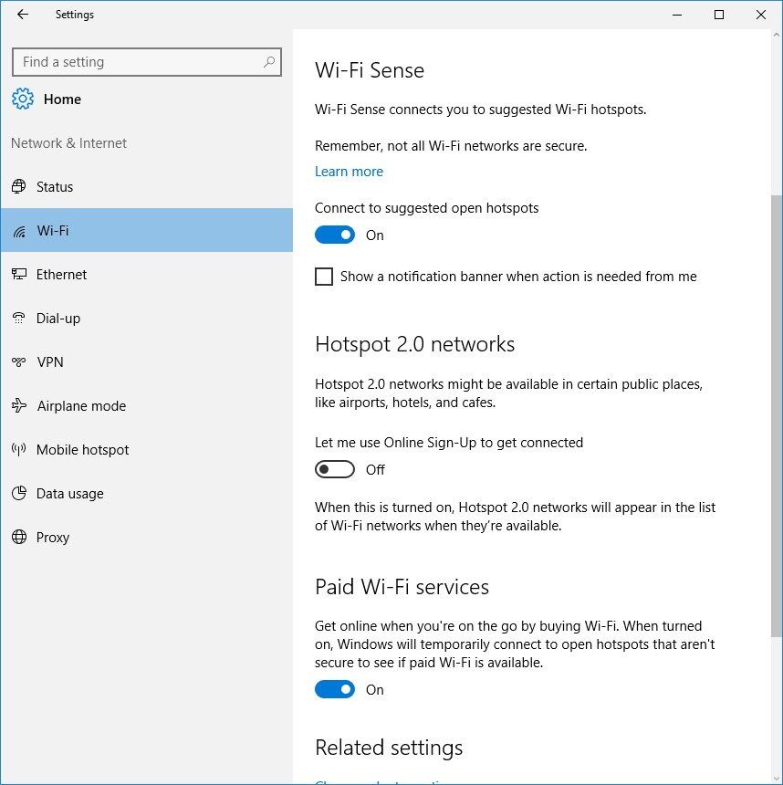The height and width of the screenshot is (785, 783).
Task: Click the Paid Wi-Fi services heading
Action: point(402,587)
